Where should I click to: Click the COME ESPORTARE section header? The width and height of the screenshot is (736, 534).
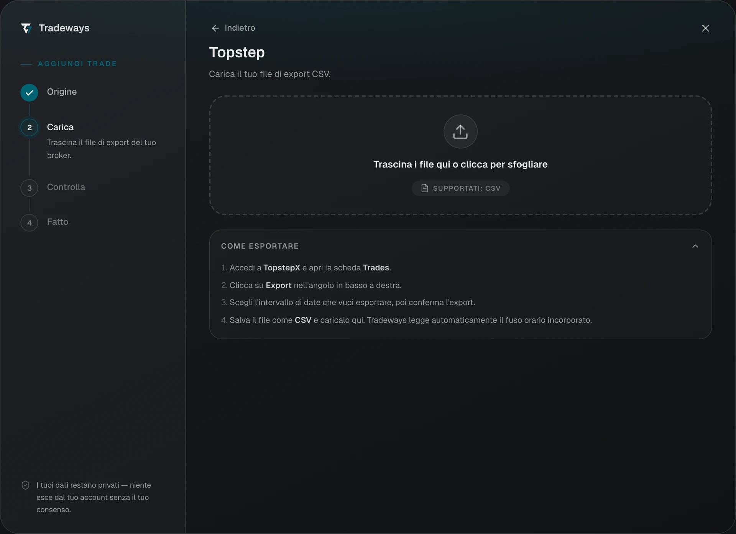(260, 246)
